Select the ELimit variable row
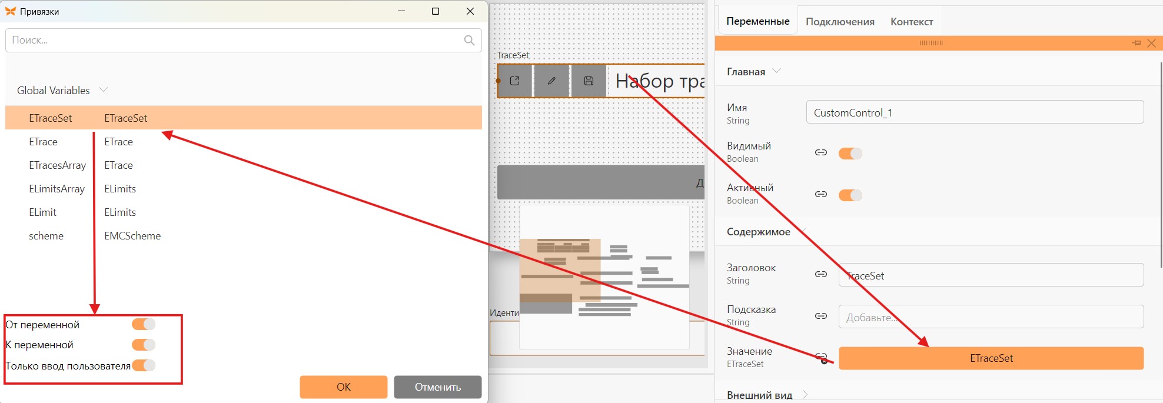This screenshot has width=1163, height=403. coord(244,212)
